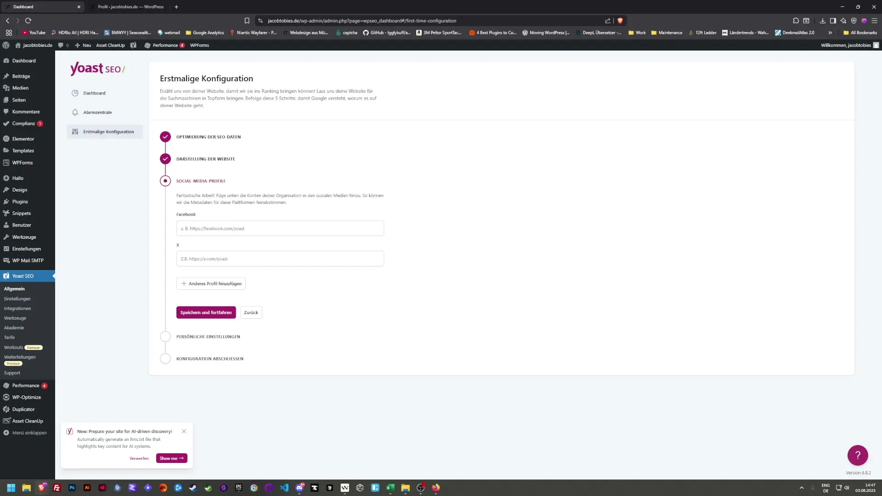This screenshot has width=882, height=496.
Task: Click Anderes Profil hinzufügen button
Action: [x=211, y=283]
